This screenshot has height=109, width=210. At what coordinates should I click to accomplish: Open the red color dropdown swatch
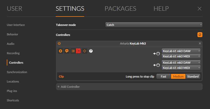click(78, 51)
